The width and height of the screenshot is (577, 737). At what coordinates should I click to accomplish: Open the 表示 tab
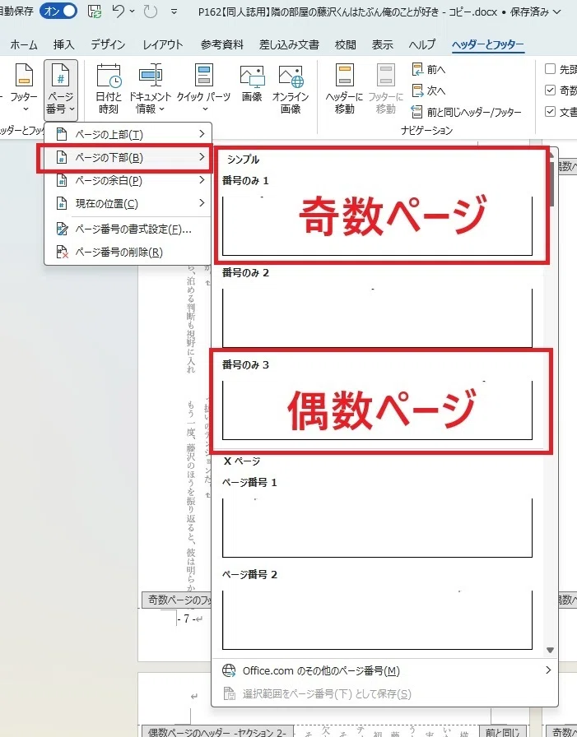(382, 44)
